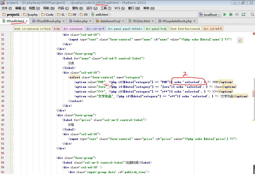Screen dimensions: 255x174
Task: Click 09 folder in navigation bar
Action: click(x=72, y=15)
